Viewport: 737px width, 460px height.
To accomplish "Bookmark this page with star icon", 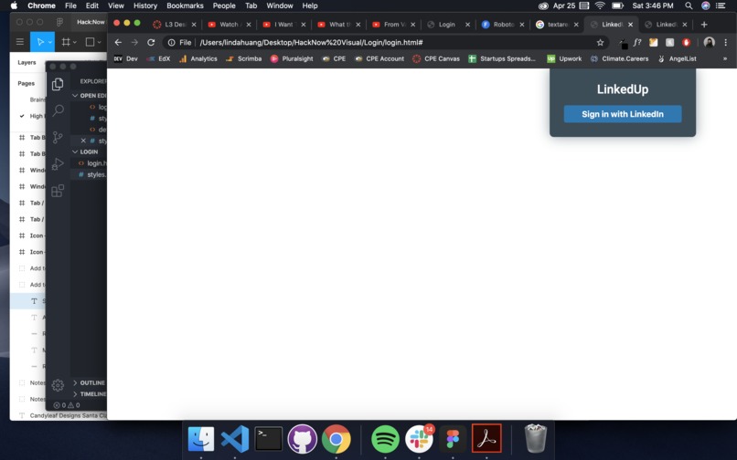I will pos(600,42).
